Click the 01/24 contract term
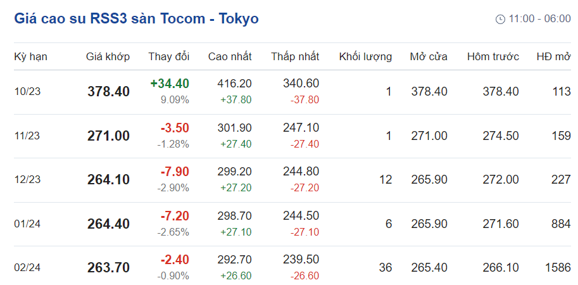This screenshot has width=578, height=285. 27,224
